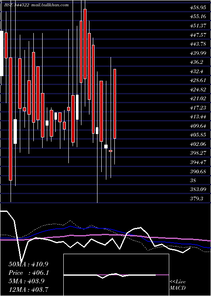The width and height of the screenshot is (211, 296).
Task: Click the 379.3 price axis label
Action: (197, 198)
